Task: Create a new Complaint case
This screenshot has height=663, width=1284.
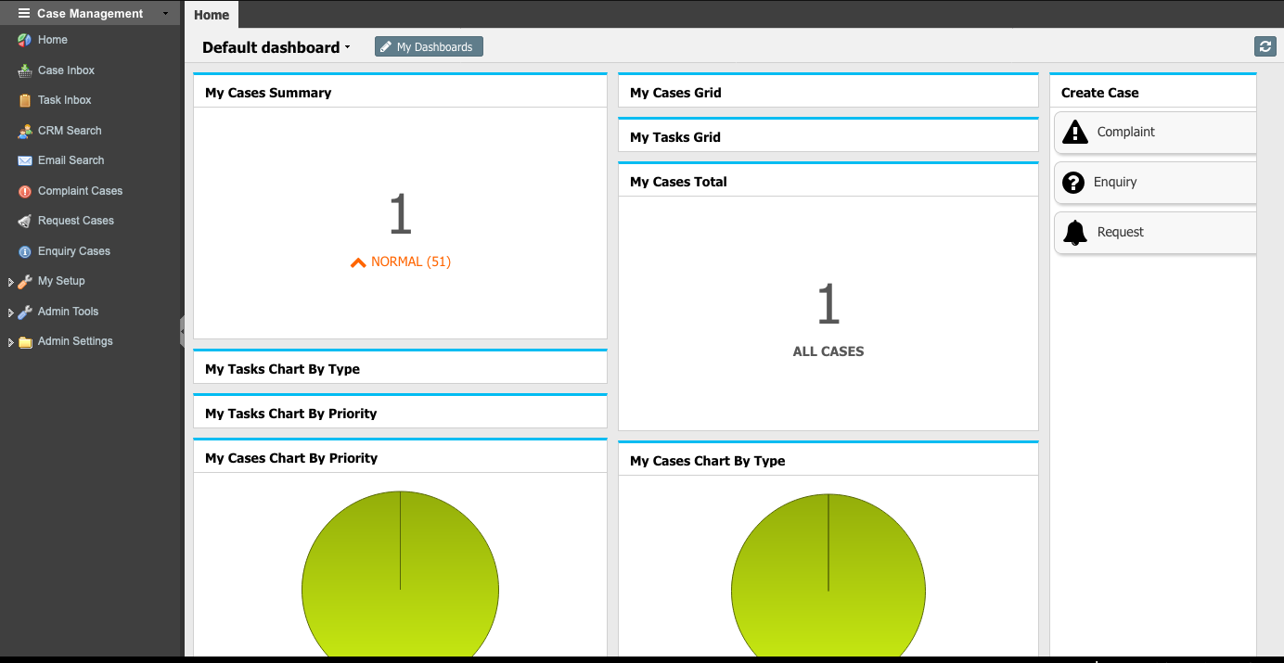Action: click(x=1155, y=132)
